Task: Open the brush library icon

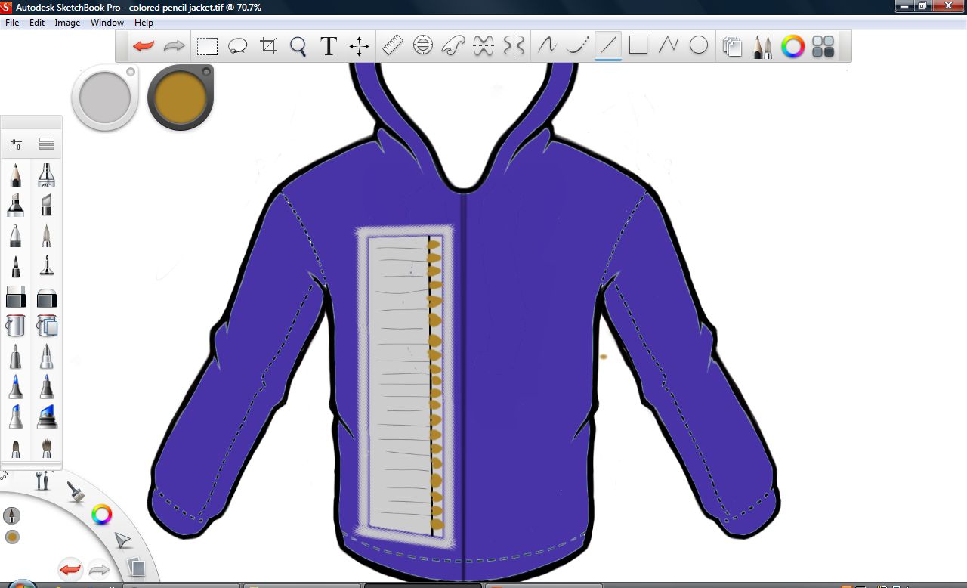Action: [x=47, y=144]
